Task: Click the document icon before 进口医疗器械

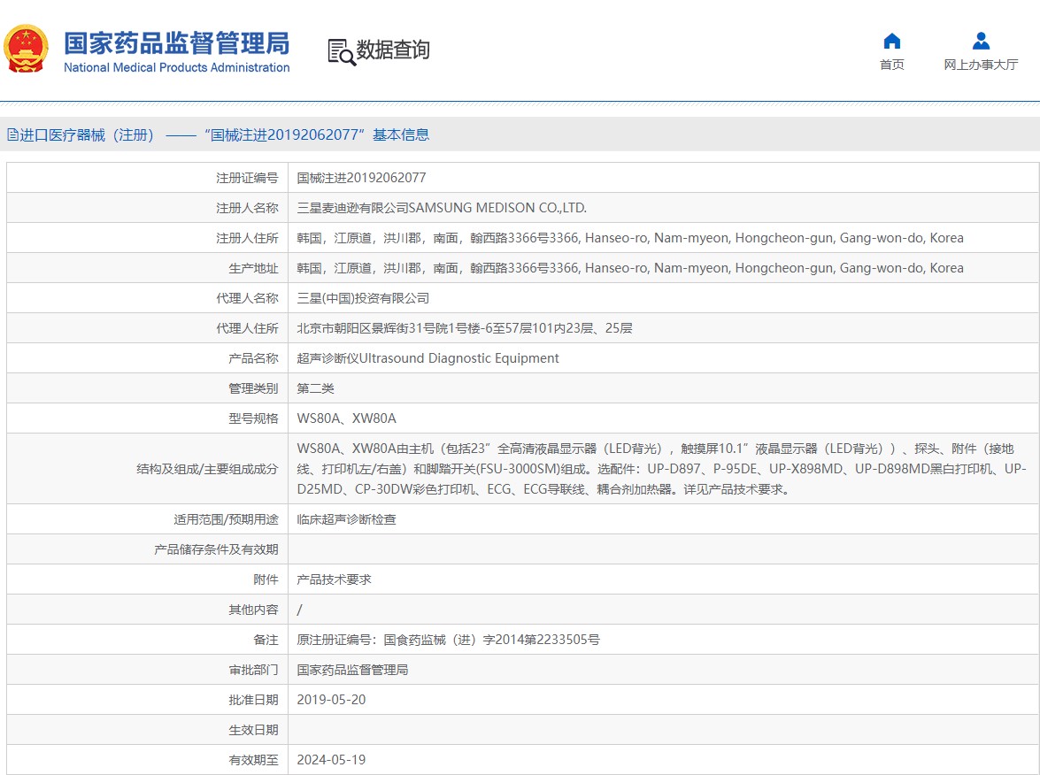Action: (12, 135)
